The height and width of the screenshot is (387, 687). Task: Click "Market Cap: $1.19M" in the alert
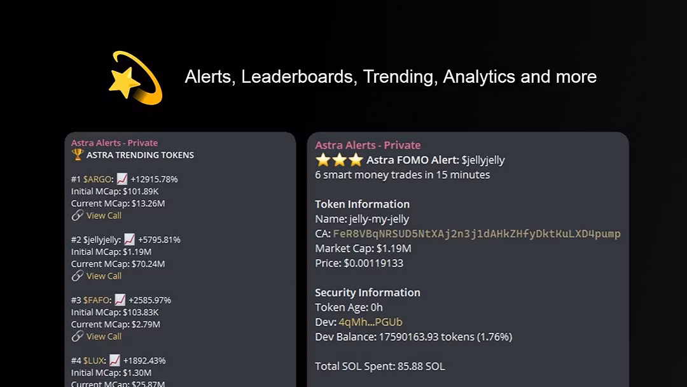363,248
